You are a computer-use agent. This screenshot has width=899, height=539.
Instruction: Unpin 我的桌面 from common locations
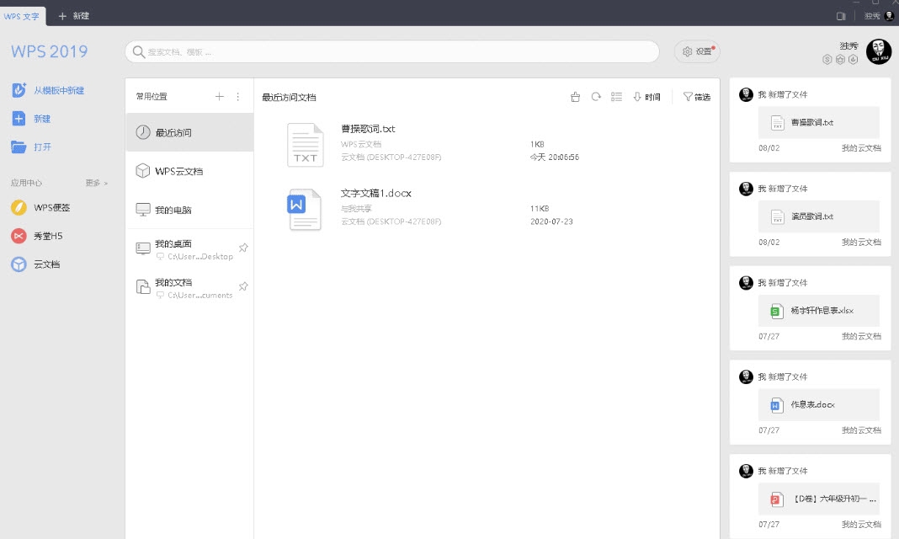[x=243, y=248]
